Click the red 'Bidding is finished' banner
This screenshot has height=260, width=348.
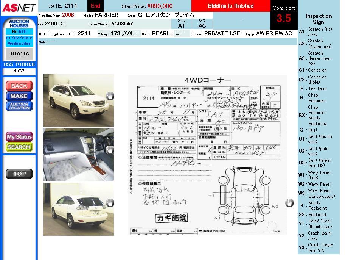coord(230,6)
